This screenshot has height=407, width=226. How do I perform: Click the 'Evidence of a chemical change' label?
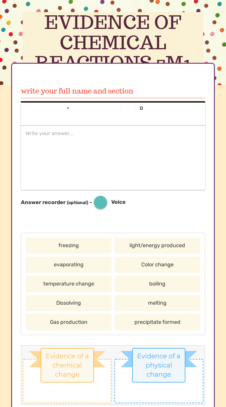point(67,365)
